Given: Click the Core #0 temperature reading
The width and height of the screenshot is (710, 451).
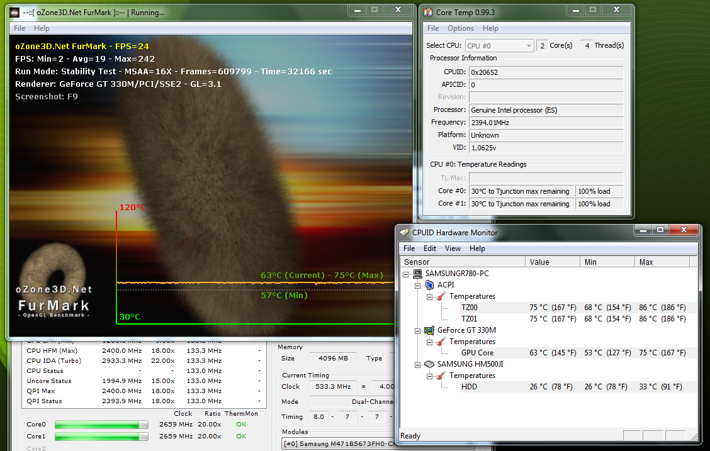Looking at the screenshot, I should (522, 191).
